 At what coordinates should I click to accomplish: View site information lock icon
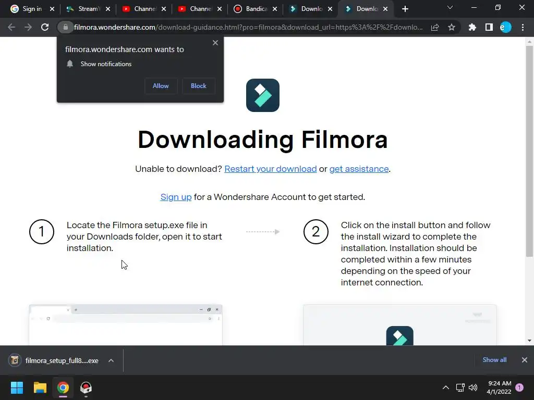pyautogui.click(x=66, y=27)
